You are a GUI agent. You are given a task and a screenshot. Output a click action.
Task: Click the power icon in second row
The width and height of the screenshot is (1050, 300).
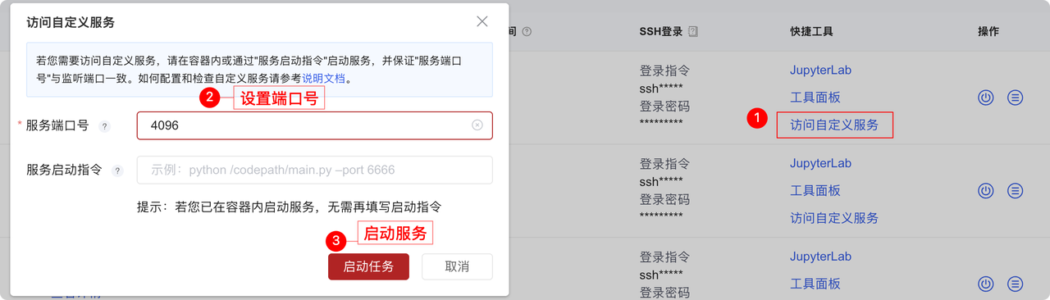tap(986, 190)
